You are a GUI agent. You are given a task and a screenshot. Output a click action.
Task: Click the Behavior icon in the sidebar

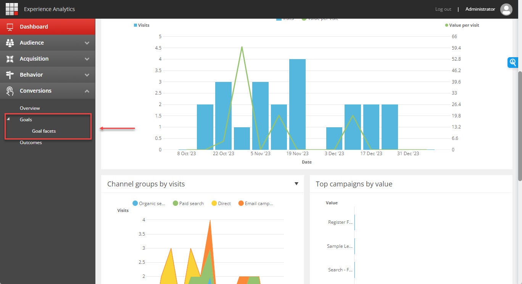(10, 74)
